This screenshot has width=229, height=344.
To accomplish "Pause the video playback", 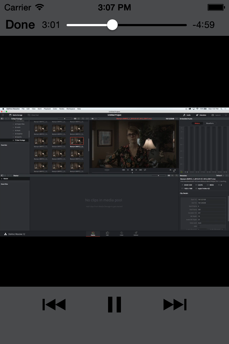I will [x=114, y=305].
